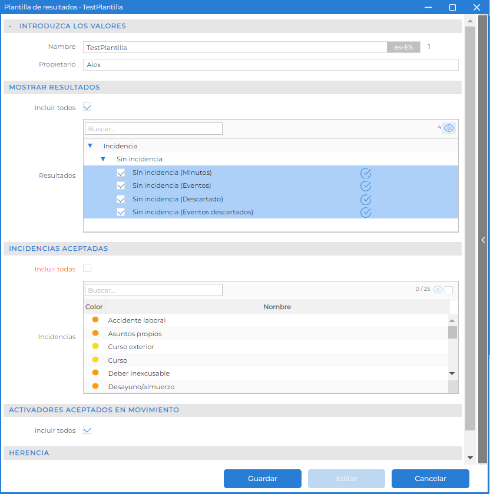490x494 pixels.
Task: Select the Curso exterior row
Action: (x=266, y=347)
